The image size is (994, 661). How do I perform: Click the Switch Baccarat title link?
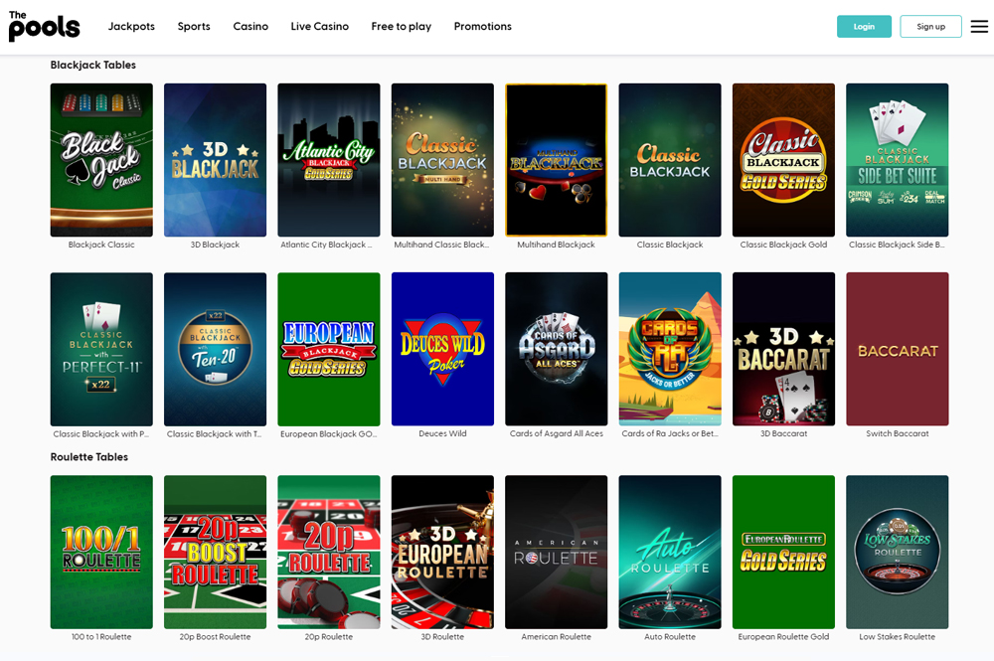click(x=897, y=433)
